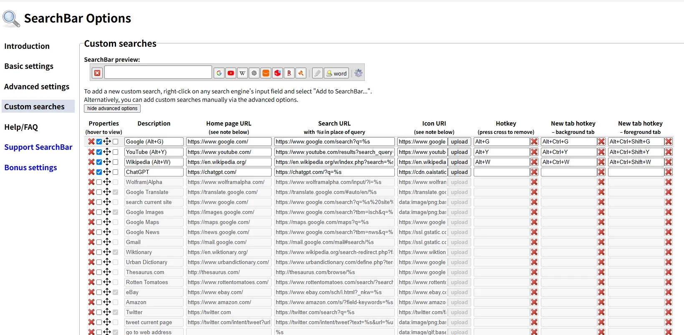
Task: Go to Advanced settings
Action: tap(37, 87)
